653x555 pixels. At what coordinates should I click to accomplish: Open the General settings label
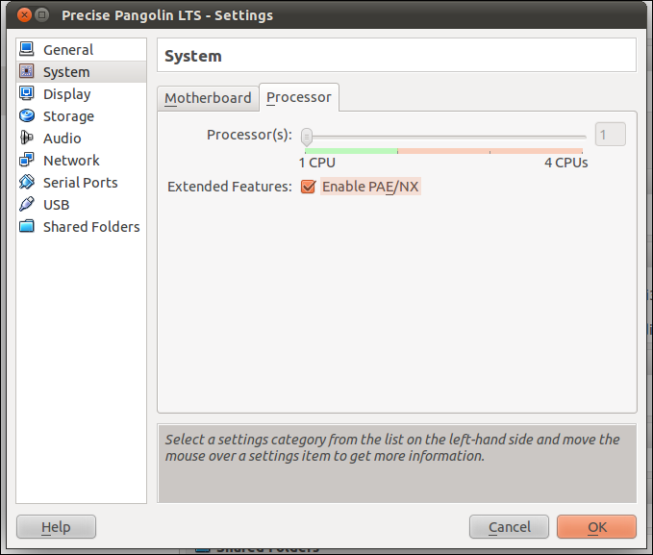tap(68, 50)
